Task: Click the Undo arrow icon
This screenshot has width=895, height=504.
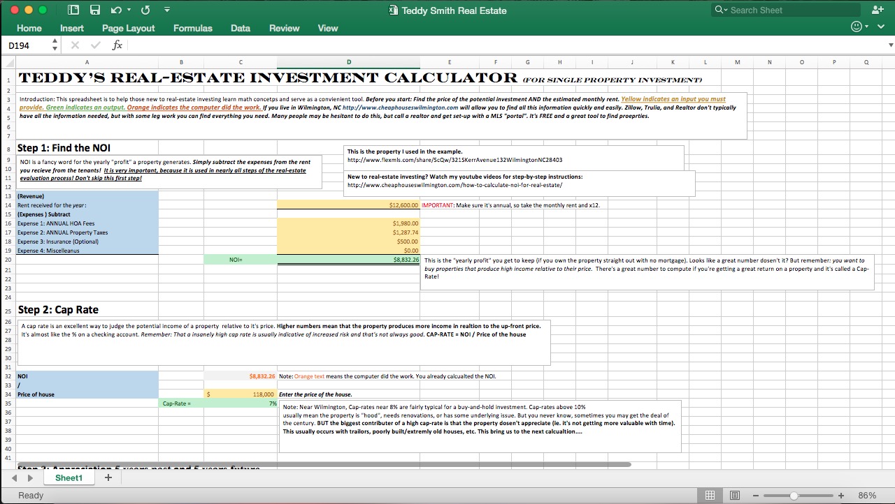Action: click(x=115, y=10)
